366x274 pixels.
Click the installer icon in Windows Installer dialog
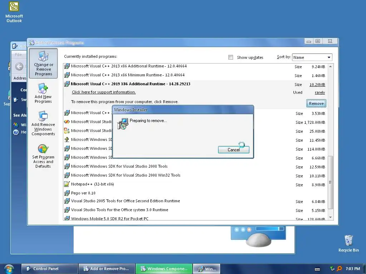pos(123,124)
